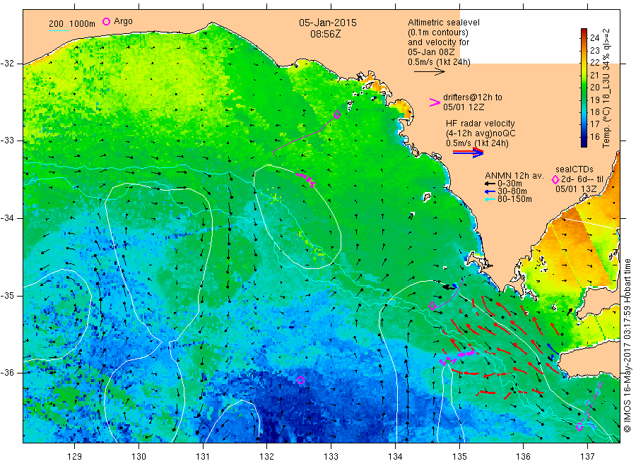The height and width of the screenshot is (466, 636).
Task: Click the Argo float marker near 36°S 132.5°E
Action: coord(300,380)
